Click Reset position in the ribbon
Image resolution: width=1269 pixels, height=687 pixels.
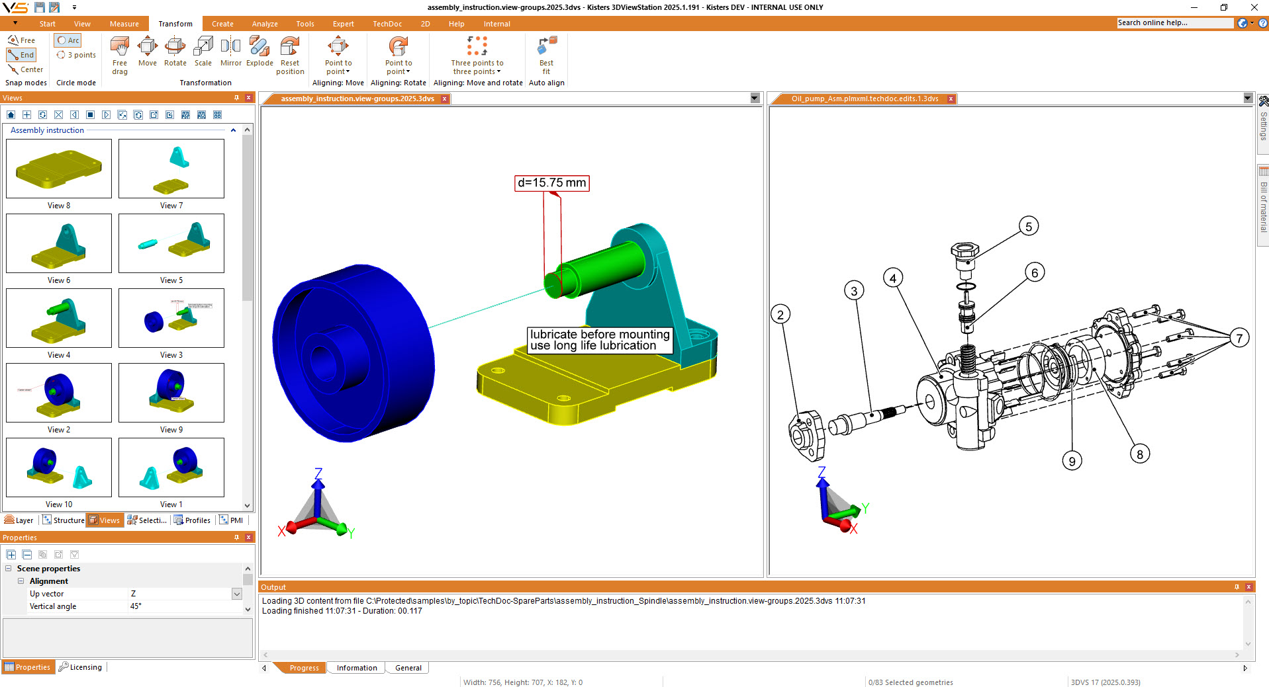[289, 53]
